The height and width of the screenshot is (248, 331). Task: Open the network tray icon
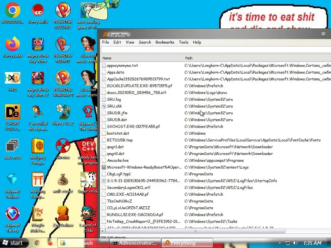coord(287,243)
